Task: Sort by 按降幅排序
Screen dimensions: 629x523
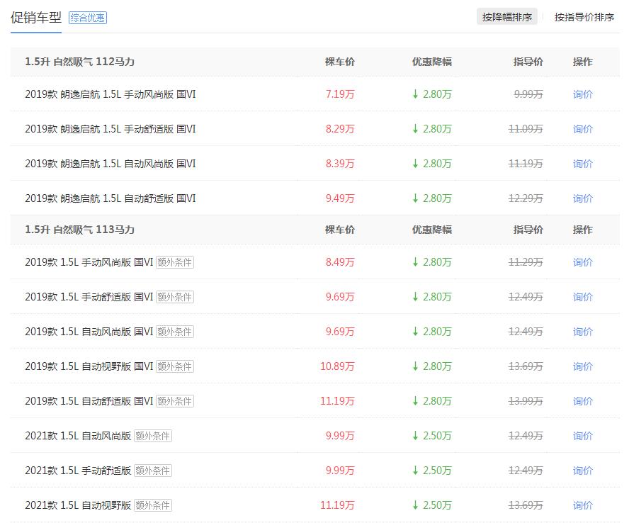Action: [506, 17]
